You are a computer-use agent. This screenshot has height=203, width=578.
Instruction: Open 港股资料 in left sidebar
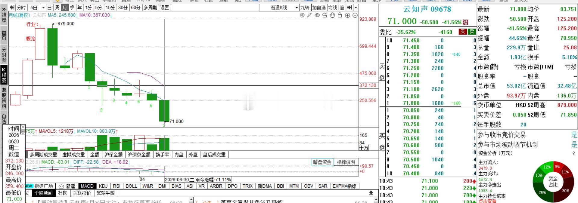(4, 98)
